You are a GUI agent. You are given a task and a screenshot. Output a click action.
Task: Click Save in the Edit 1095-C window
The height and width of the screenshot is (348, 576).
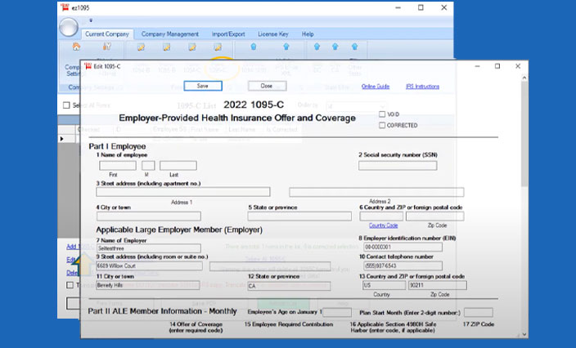(203, 86)
